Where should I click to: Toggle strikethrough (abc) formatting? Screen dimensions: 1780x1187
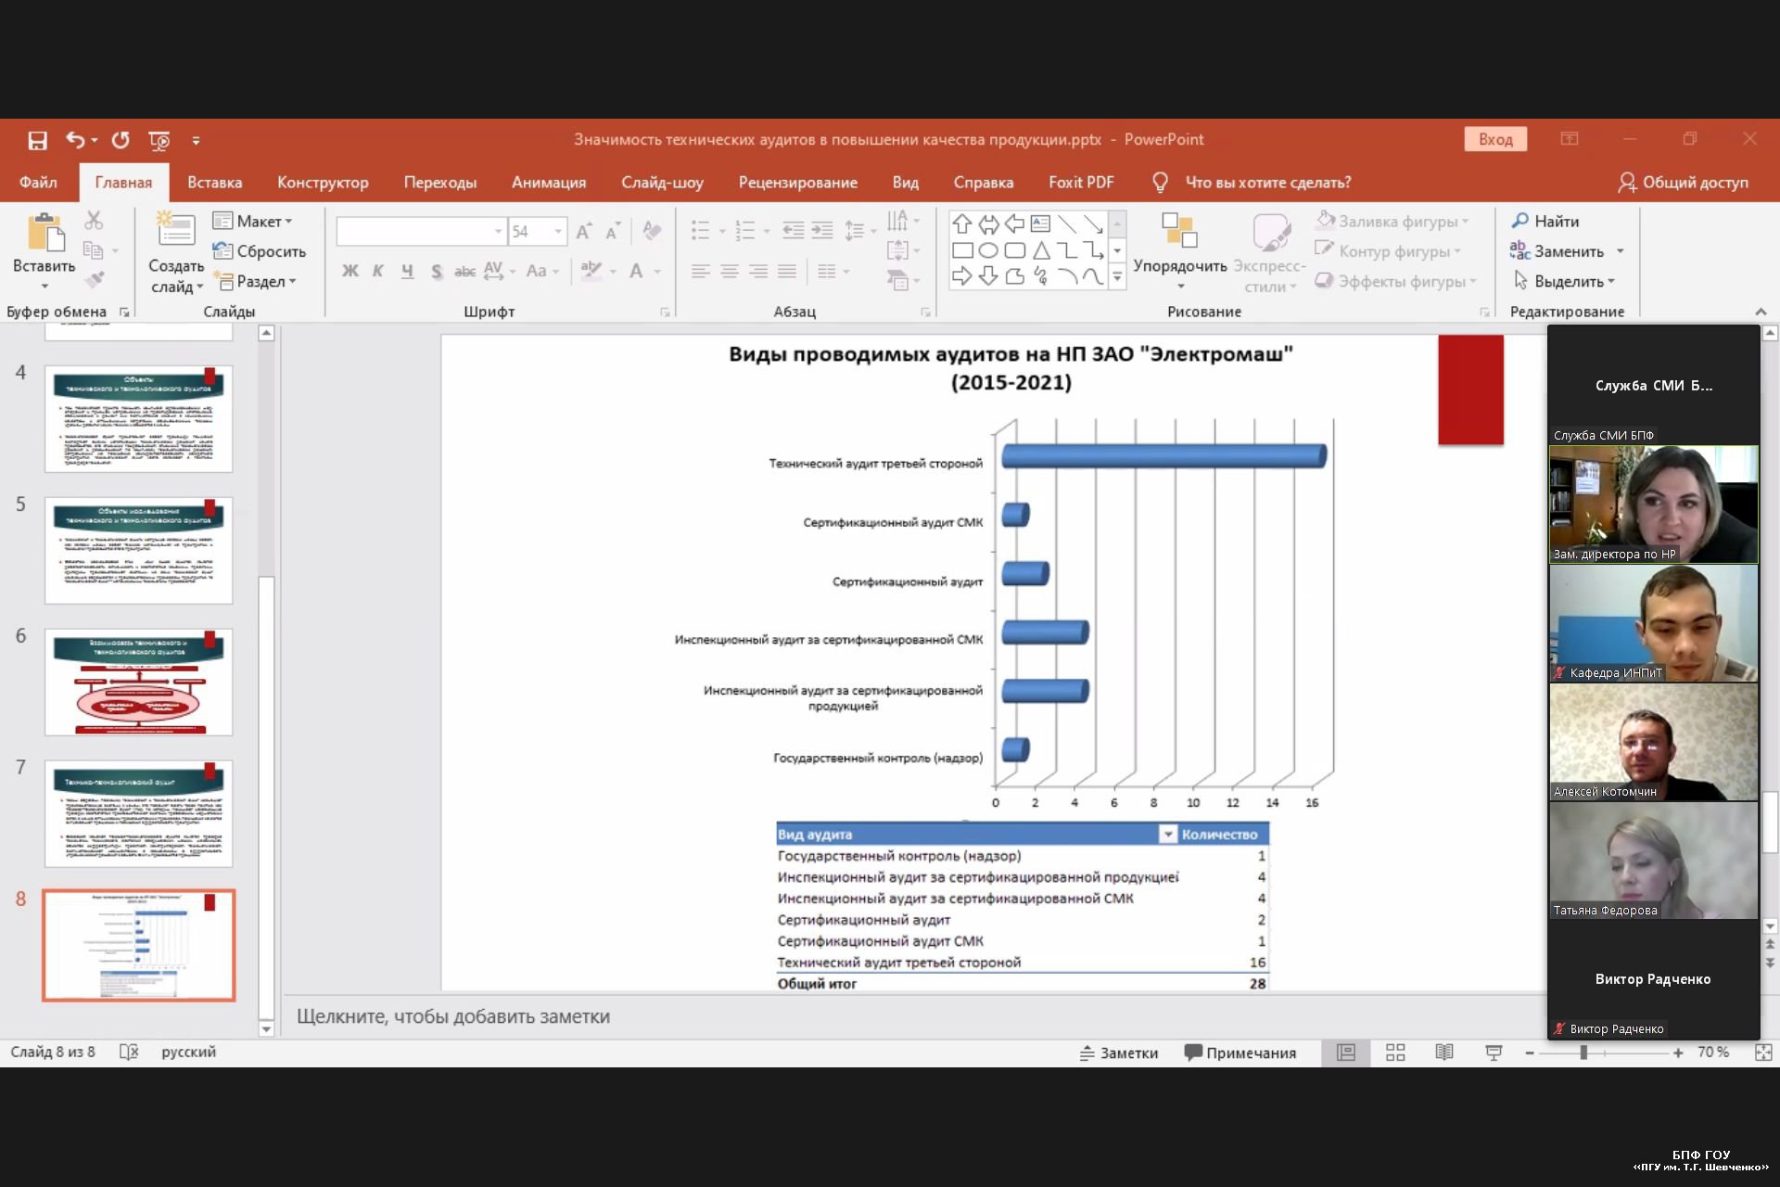(x=464, y=271)
